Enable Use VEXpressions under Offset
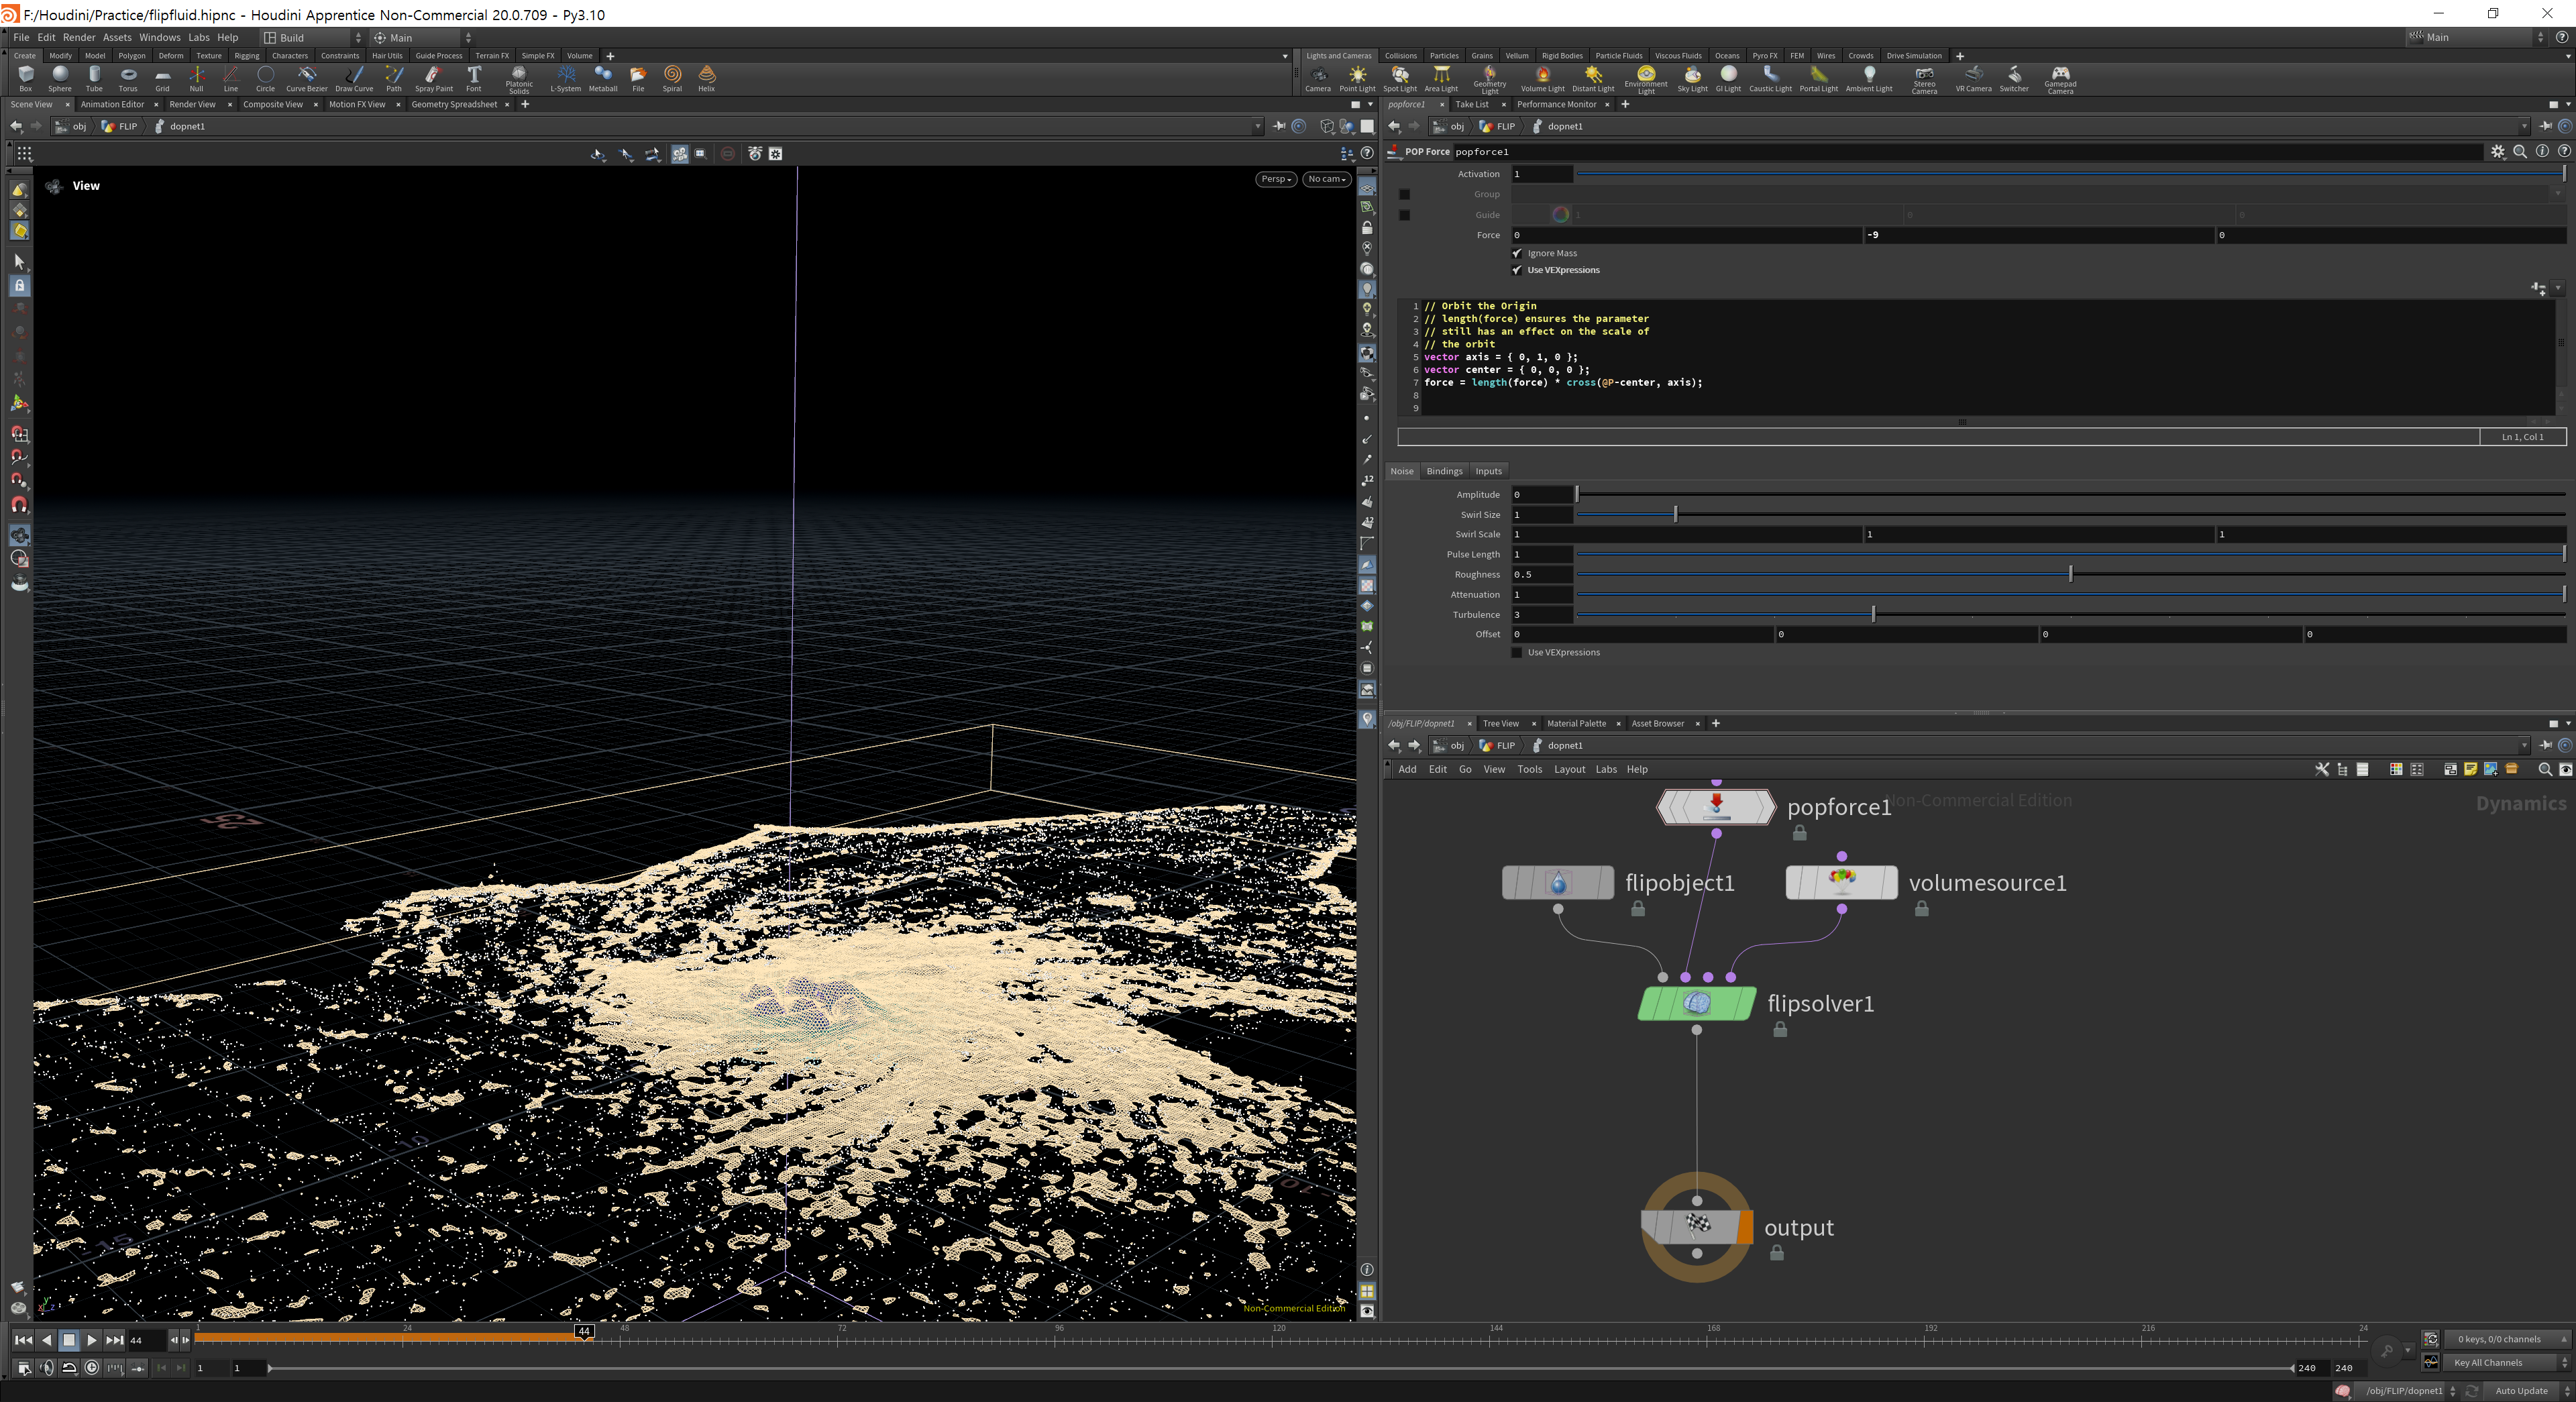The width and height of the screenshot is (2576, 1402). click(x=1517, y=652)
